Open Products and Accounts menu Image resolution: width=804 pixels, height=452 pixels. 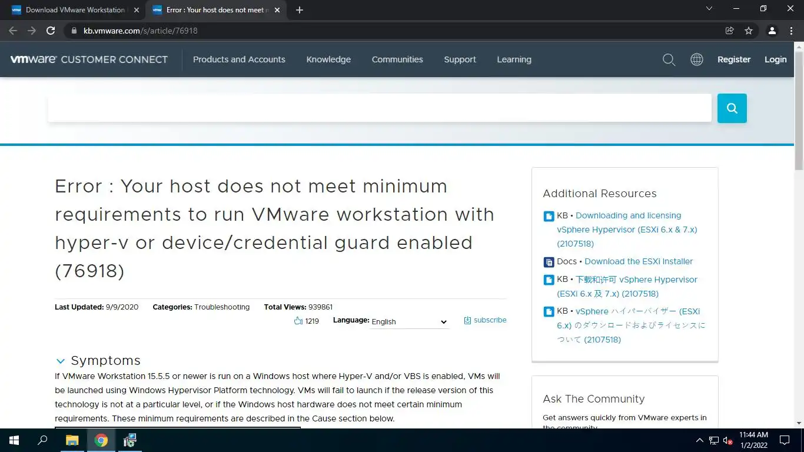pyautogui.click(x=239, y=59)
